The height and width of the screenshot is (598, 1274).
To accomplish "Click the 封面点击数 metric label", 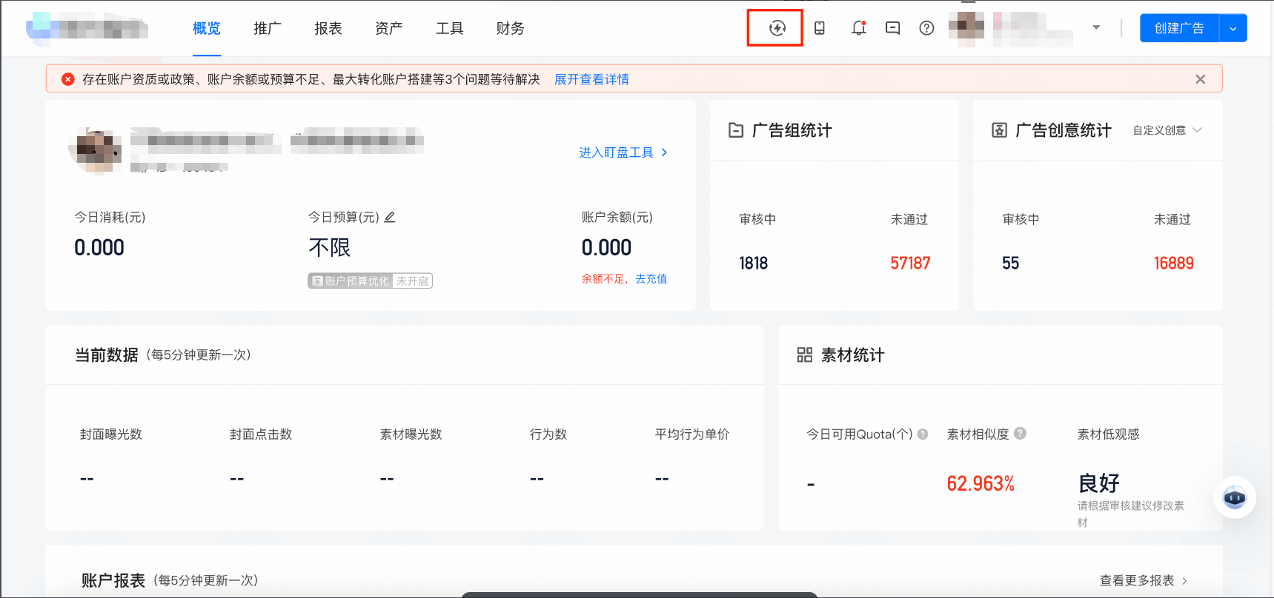I will 261,434.
